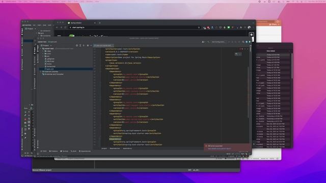
Task: Open Search Everywhere magnifier in IntelliJ toolbar
Action: (243, 42)
